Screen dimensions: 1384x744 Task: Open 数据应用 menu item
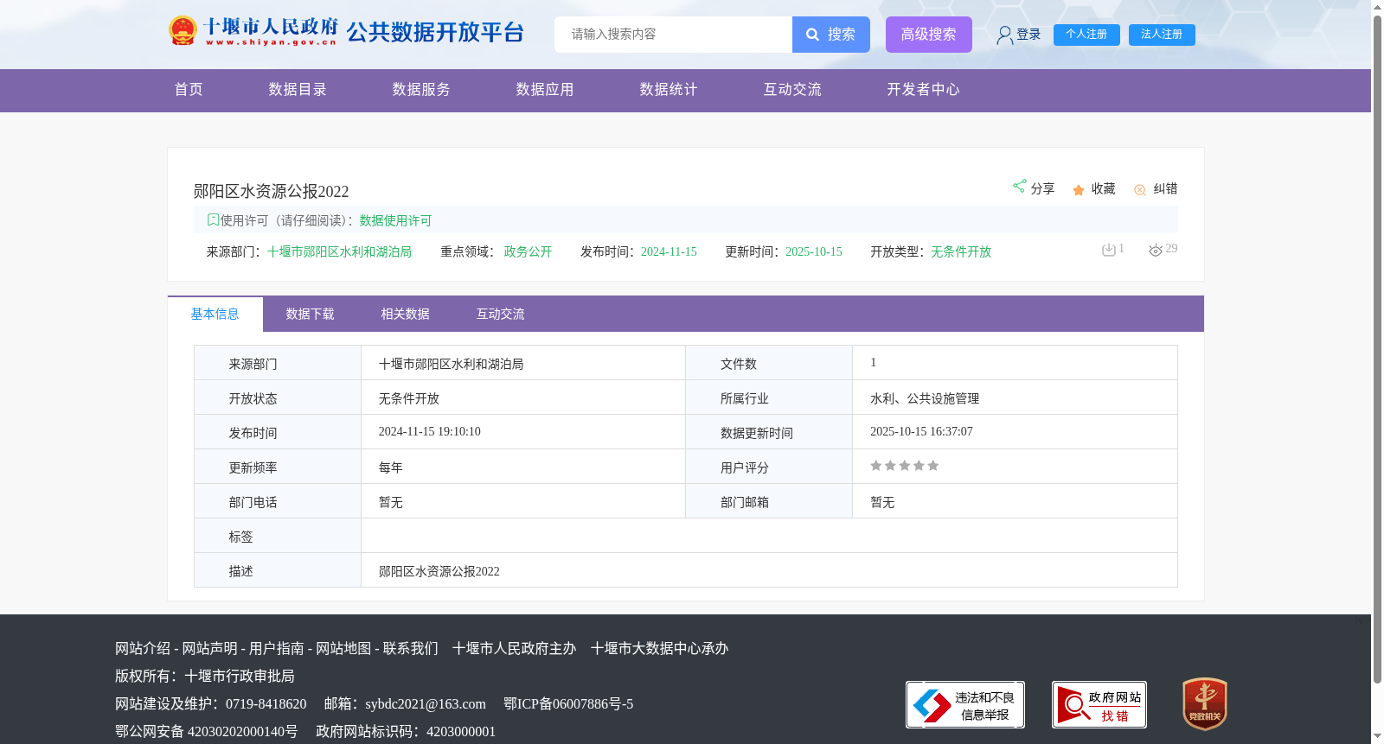pos(545,90)
